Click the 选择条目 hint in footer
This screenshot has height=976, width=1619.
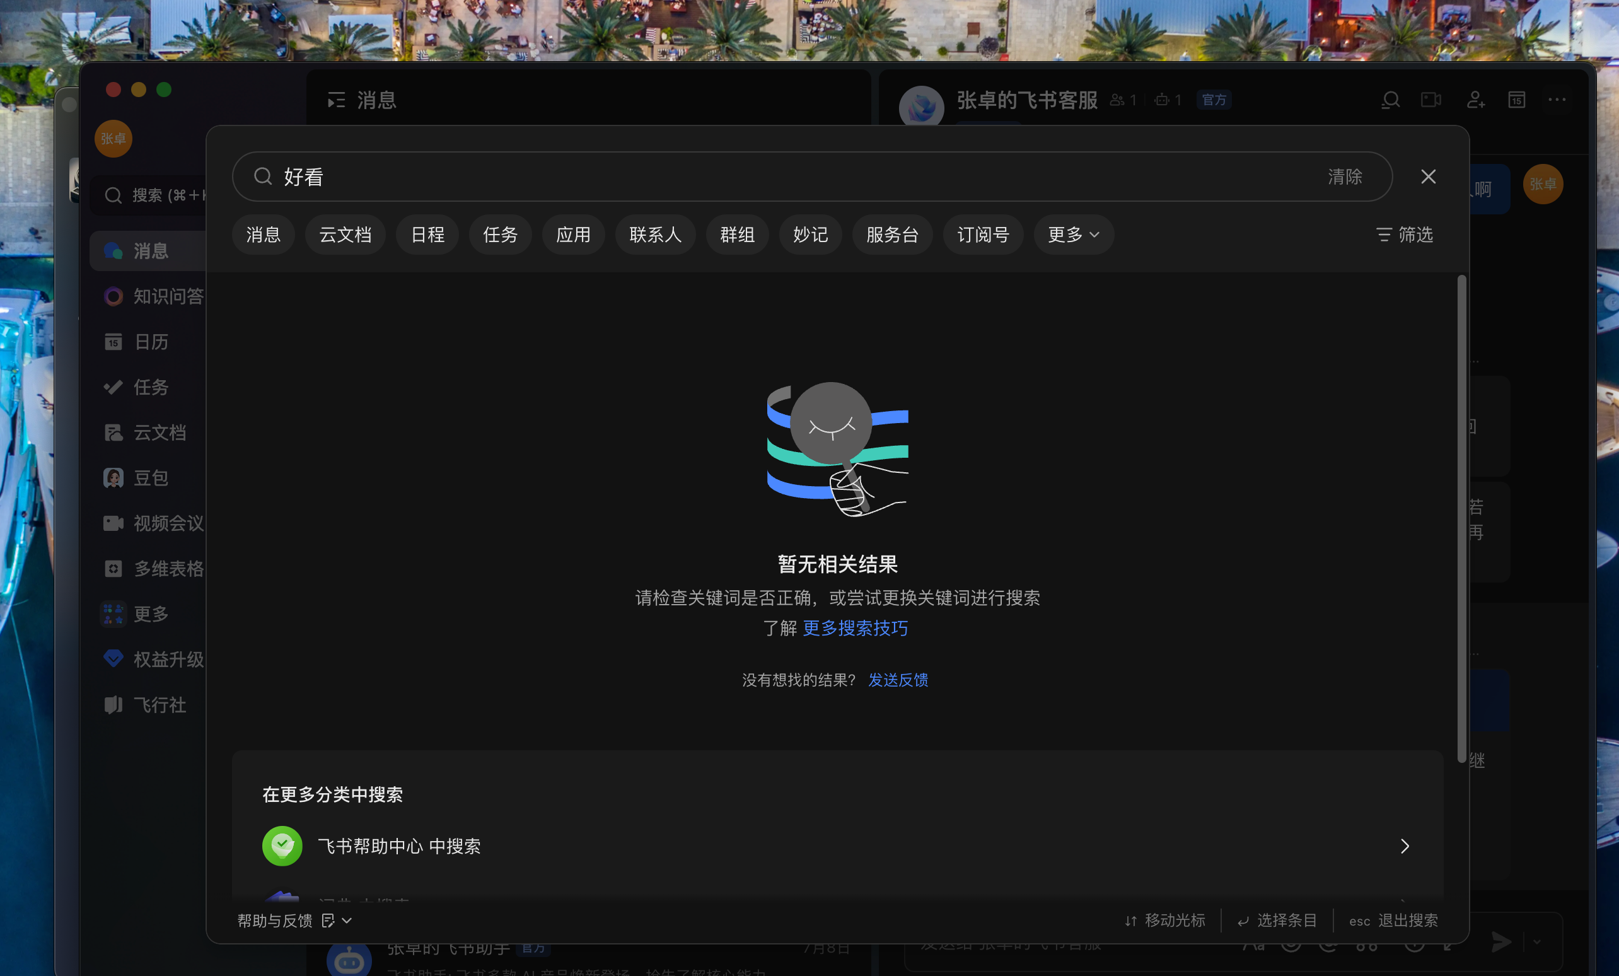[1277, 921]
